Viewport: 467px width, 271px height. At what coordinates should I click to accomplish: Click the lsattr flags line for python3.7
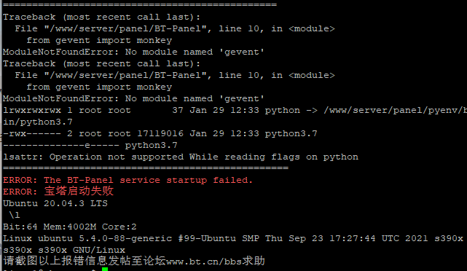pos(90,145)
